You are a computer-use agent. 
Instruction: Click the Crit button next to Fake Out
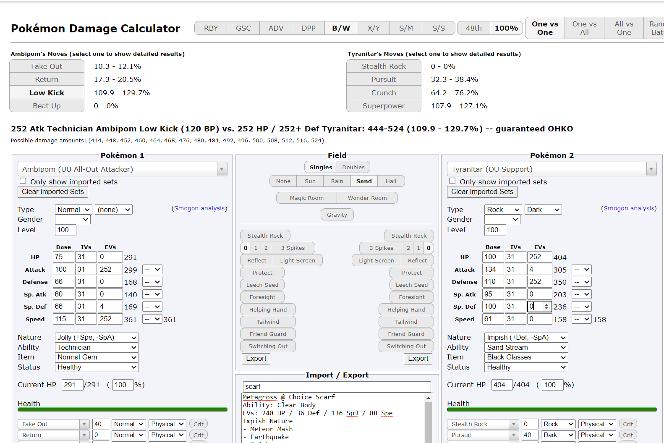(x=199, y=424)
